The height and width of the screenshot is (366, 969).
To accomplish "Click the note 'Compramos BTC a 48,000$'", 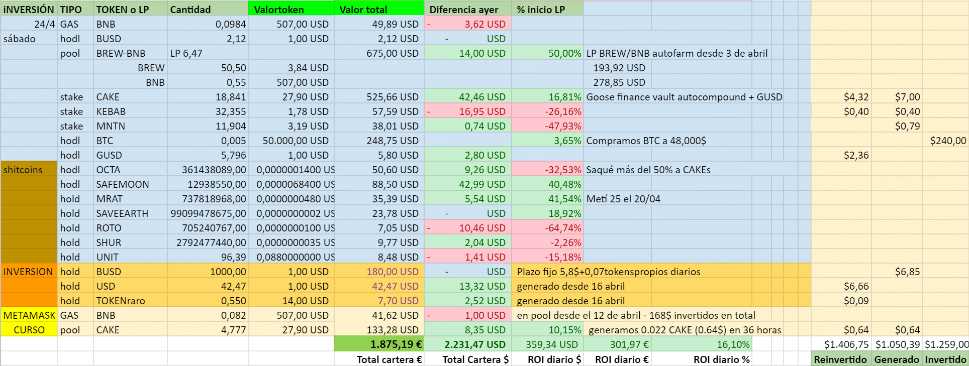I will click(x=646, y=140).
